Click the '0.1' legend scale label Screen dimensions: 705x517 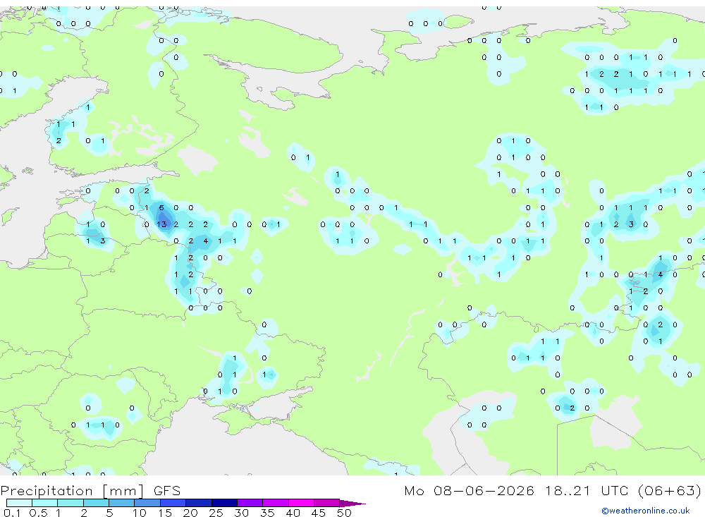point(12,513)
